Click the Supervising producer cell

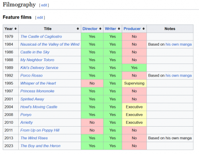pyautogui.click(x=134, y=83)
